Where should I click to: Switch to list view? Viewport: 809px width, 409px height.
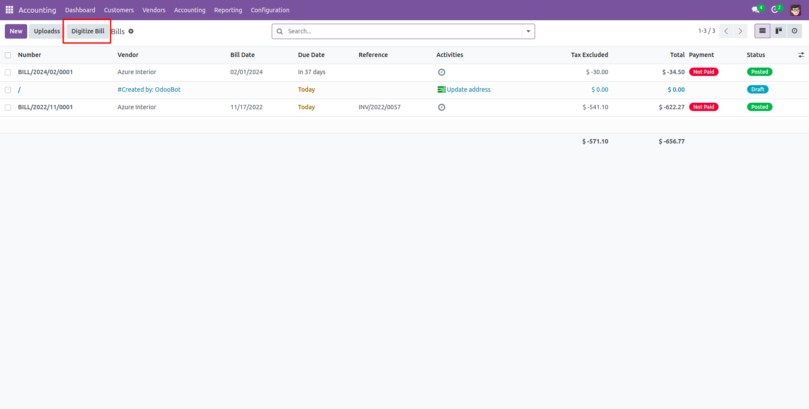[762, 31]
